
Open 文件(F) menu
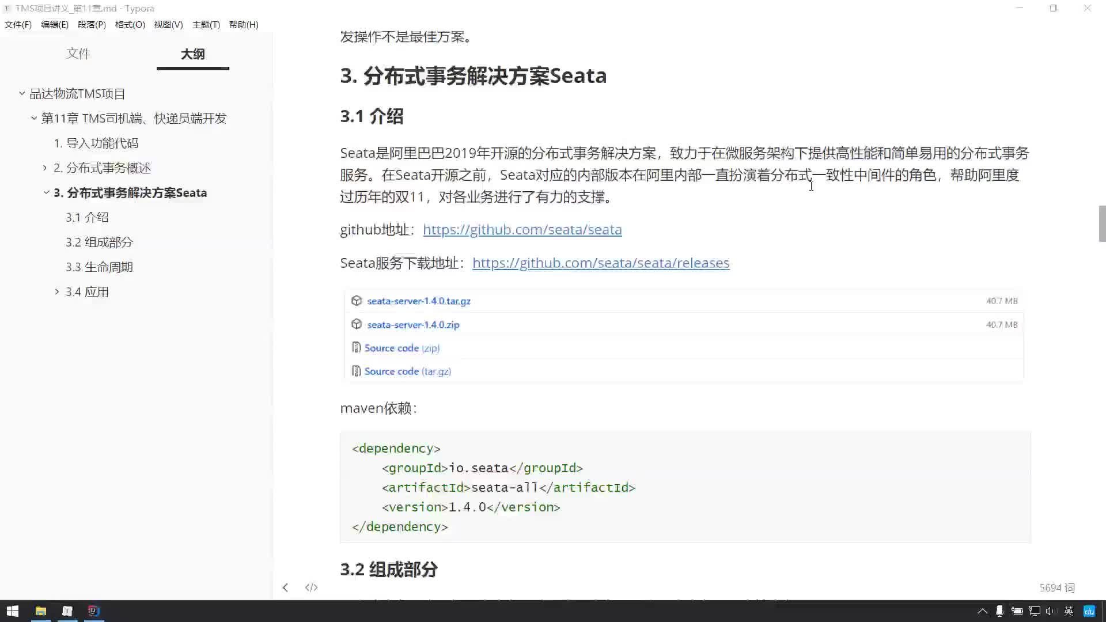[18, 25]
